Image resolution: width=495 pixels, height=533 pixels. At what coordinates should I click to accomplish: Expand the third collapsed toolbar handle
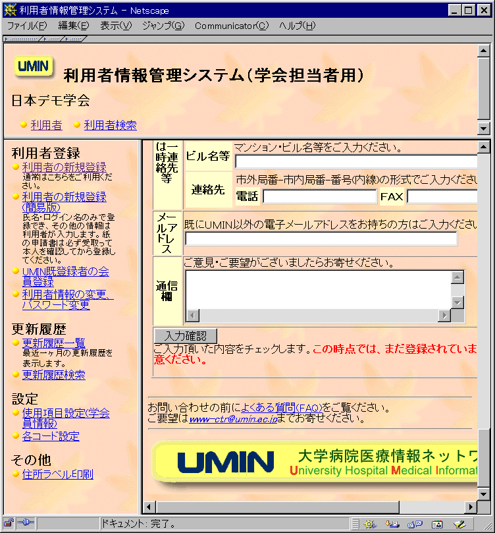pyautogui.click(x=75, y=39)
